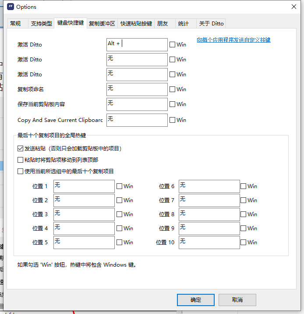304x314 pixels.
Task: Click the 位置 4 hotkey field
Action: click(84, 228)
